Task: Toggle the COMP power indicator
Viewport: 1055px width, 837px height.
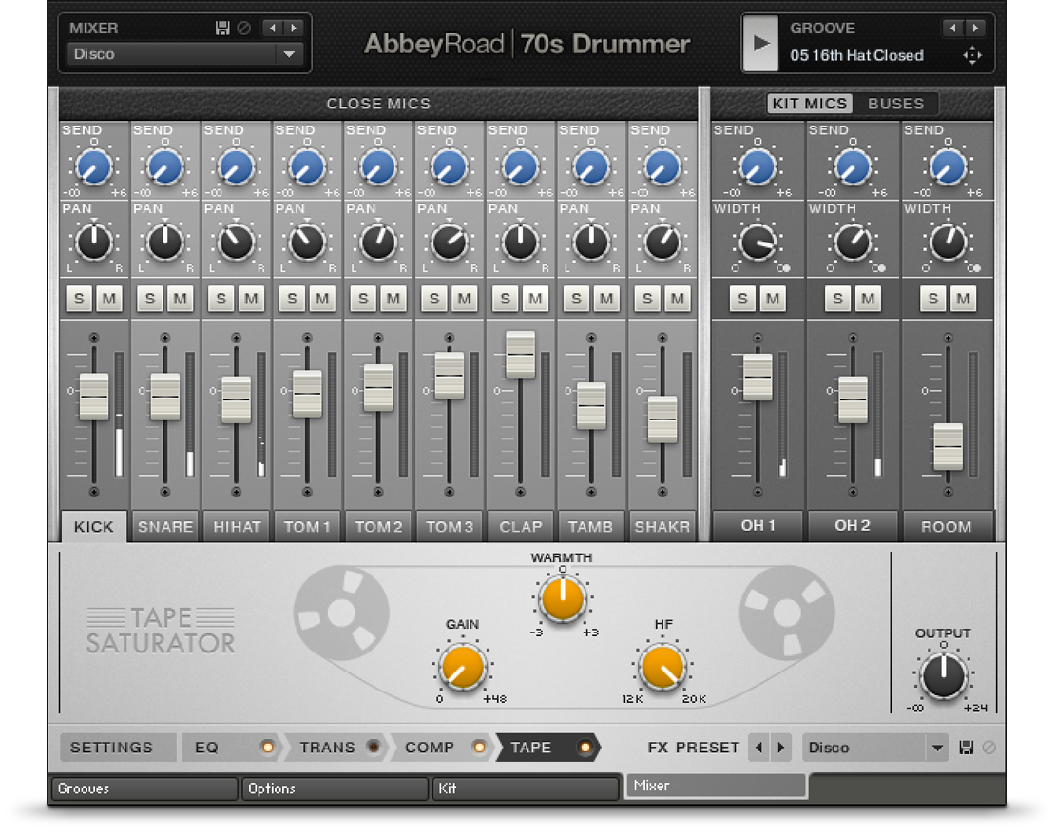Action: [479, 748]
